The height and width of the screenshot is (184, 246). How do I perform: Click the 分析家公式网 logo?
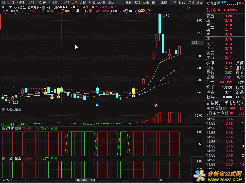[219, 176]
